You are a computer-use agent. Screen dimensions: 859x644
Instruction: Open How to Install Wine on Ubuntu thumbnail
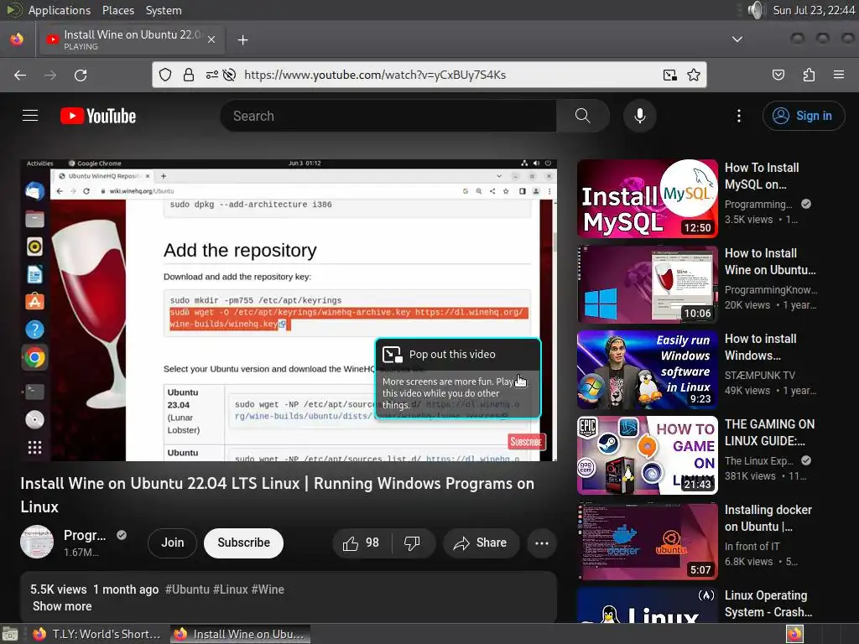(647, 284)
